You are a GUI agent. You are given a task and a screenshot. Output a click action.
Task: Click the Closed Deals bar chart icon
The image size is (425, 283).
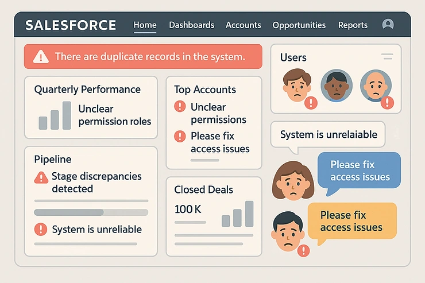[x=237, y=214]
